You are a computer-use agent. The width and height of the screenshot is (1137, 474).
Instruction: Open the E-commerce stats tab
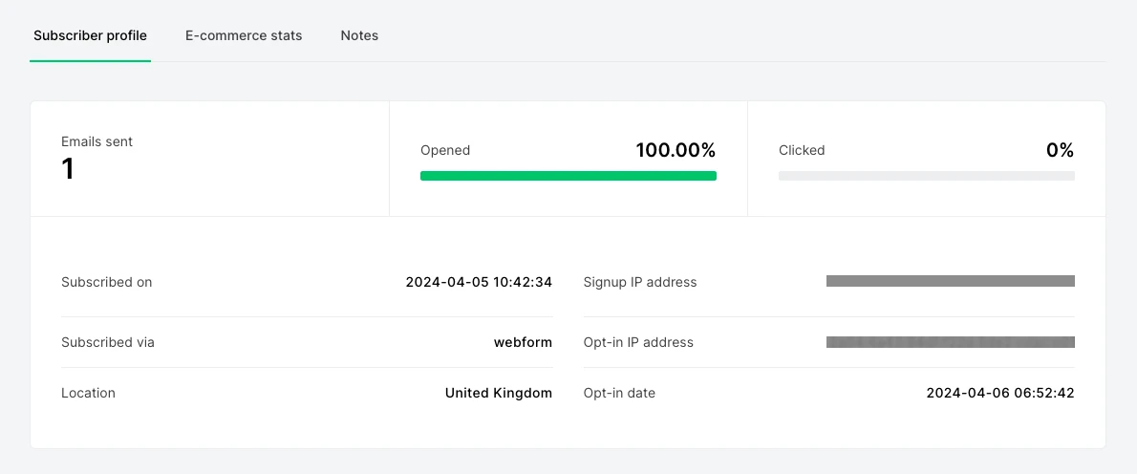pos(244,36)
